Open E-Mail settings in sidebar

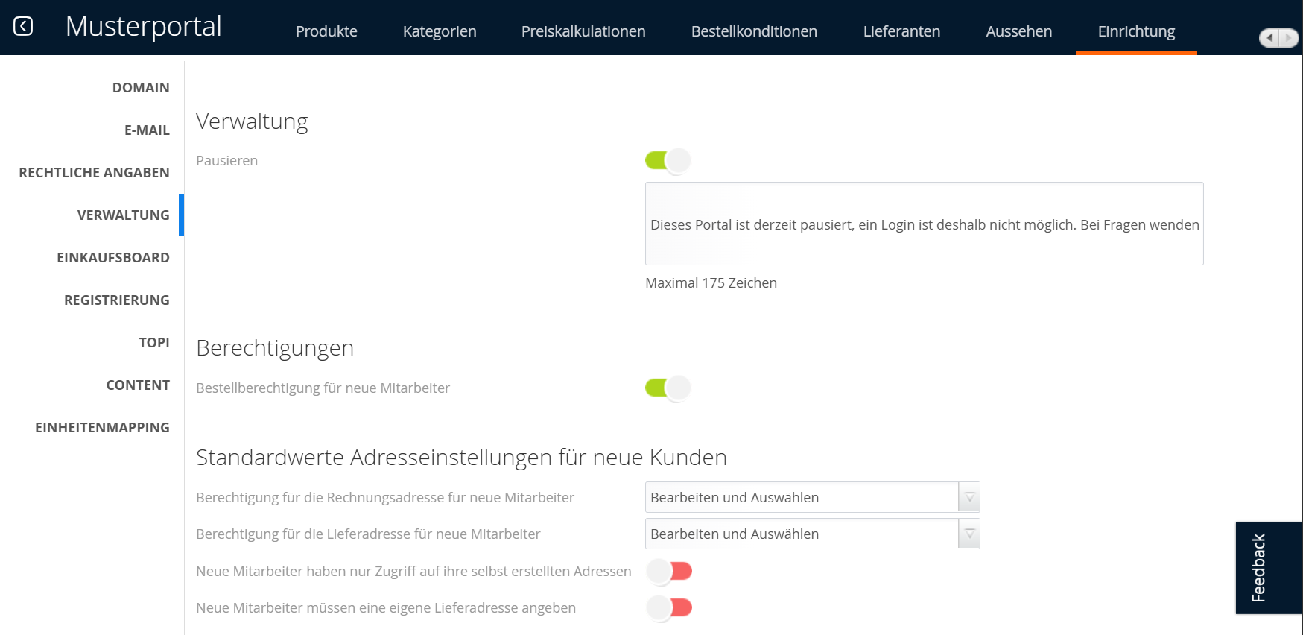[147, 130]
